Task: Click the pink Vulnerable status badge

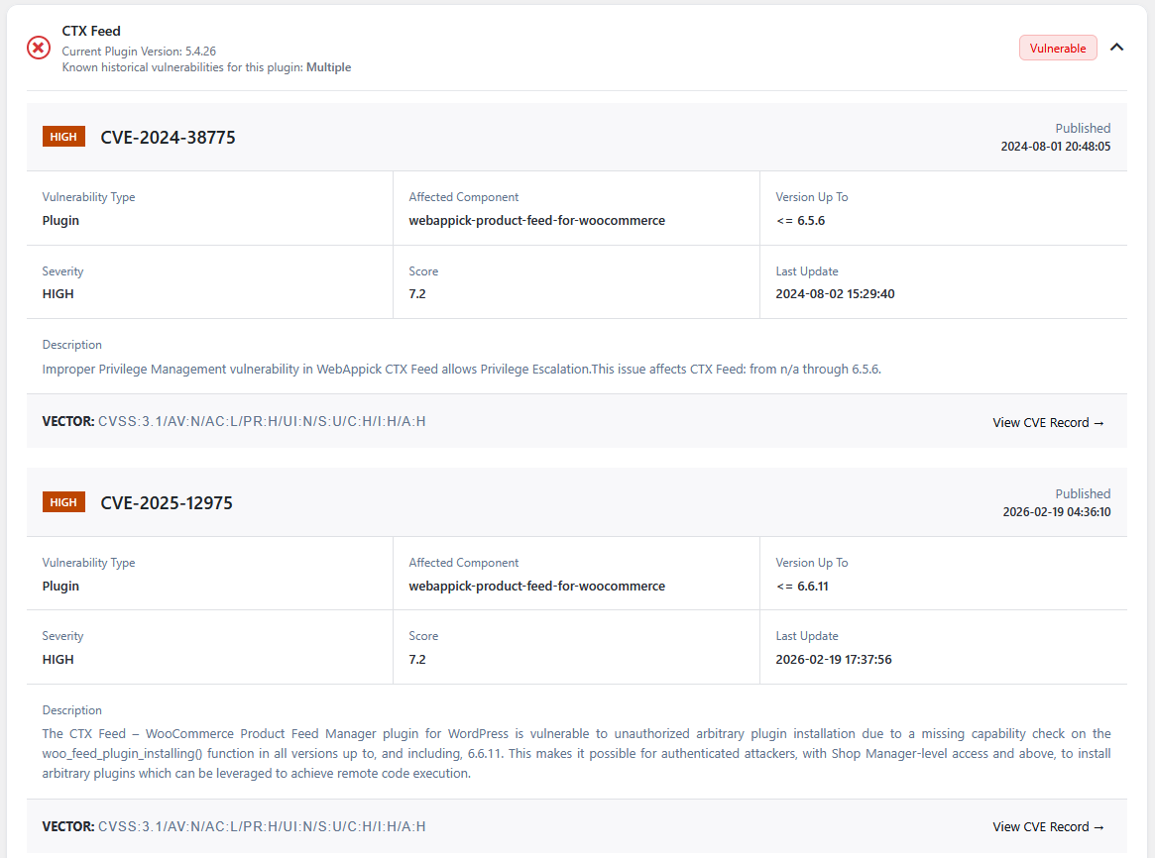Action: (1058, 48)
